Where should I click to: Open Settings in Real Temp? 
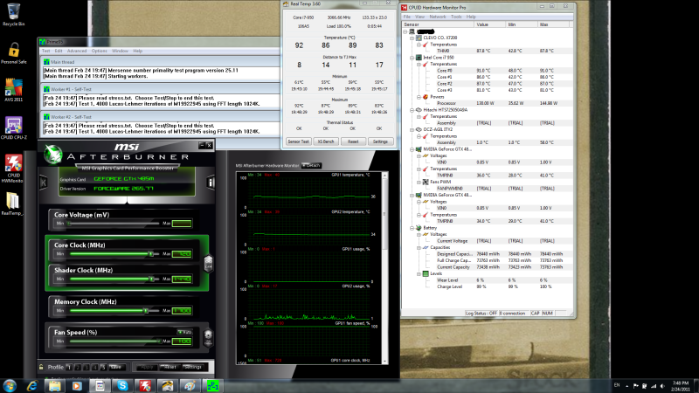(x=380, y=141)
